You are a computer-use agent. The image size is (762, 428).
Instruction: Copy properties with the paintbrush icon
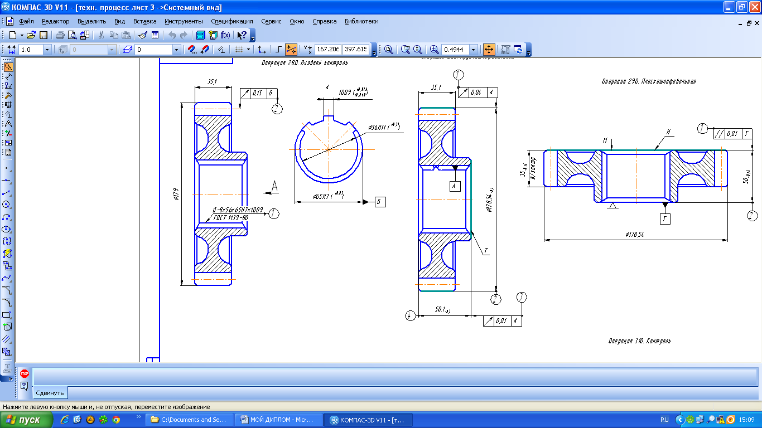(143, 35)
